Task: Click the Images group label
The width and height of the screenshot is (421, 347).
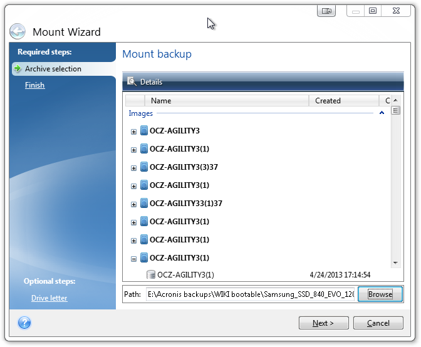Action: (x=141, y=113)
